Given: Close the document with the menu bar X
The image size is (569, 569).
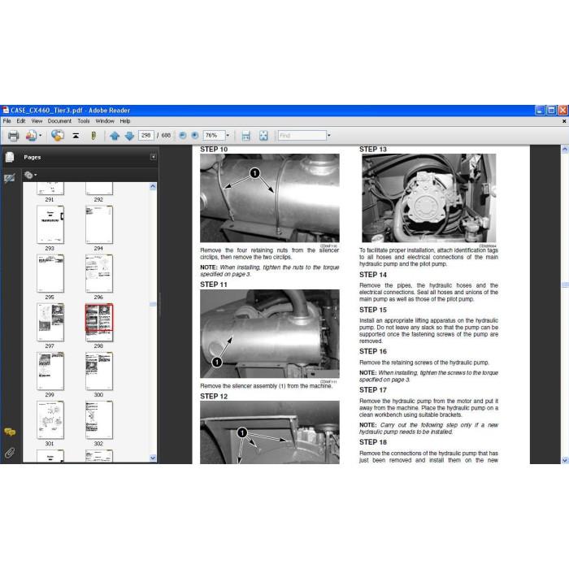Looking at the screenshot, I should click(x=564, y=121).
